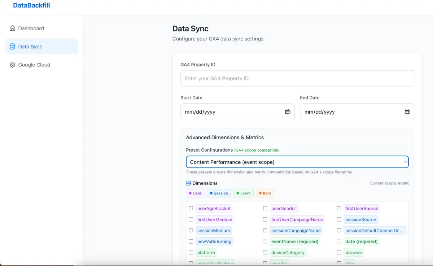This screenshot has height=266, width=433.
Task: Check the sessionSource dimension
Action: click(339, 219)
